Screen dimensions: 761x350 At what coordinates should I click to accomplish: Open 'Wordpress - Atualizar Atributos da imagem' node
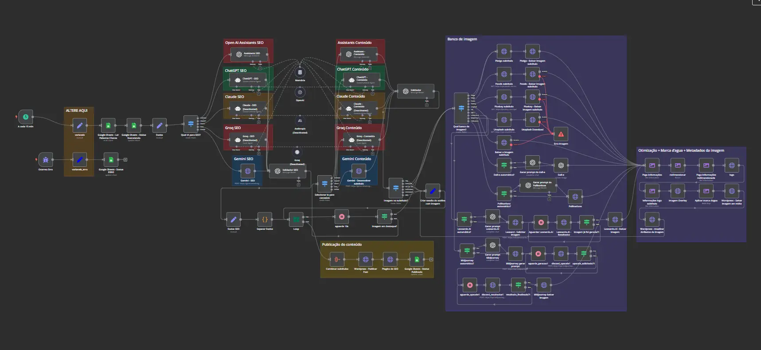pyautogui.click(x=652, y=220)
